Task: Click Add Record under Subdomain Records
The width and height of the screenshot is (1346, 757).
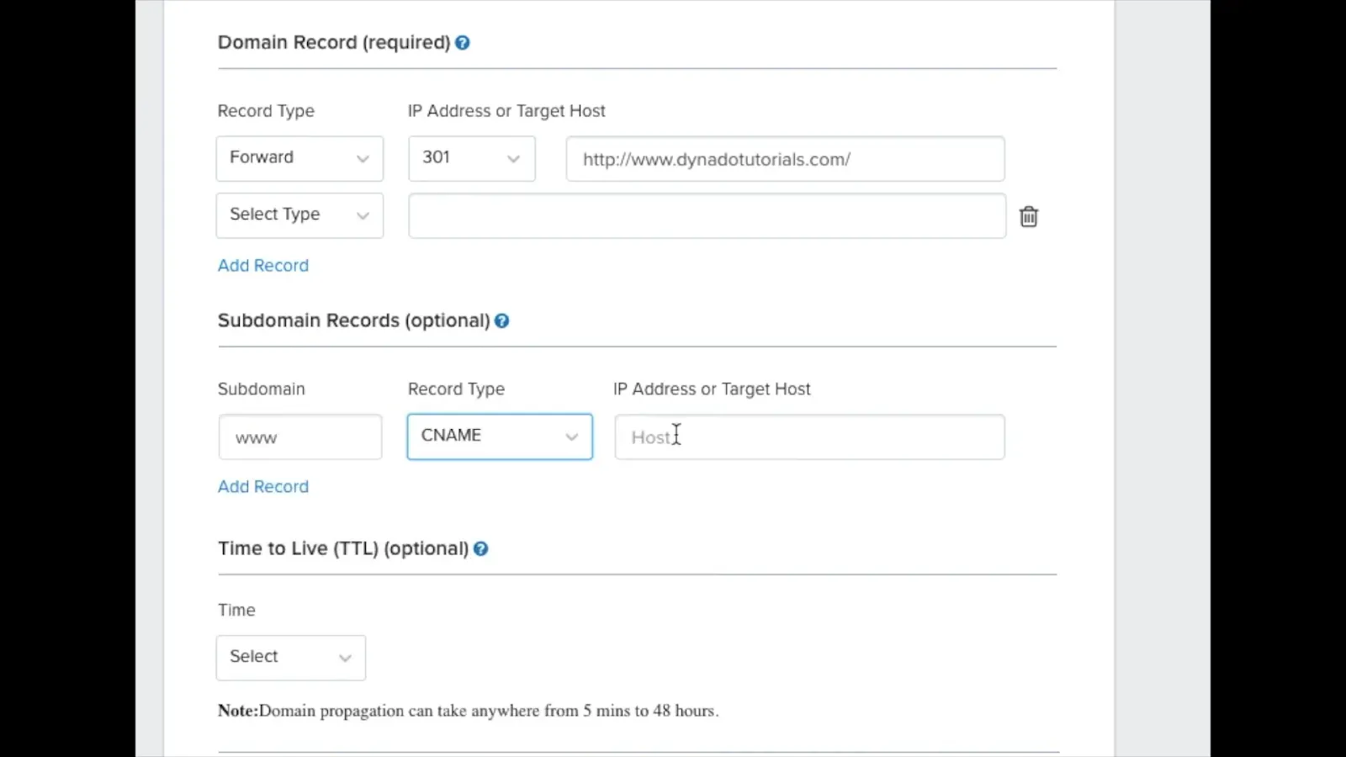Action: [263, 487]
